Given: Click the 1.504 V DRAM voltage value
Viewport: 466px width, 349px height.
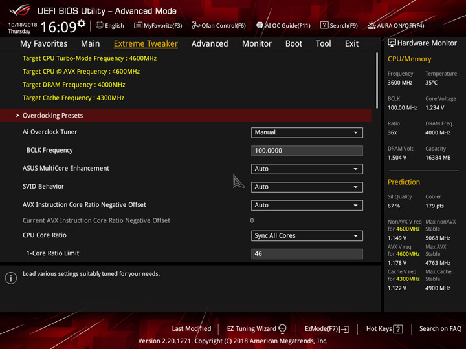Looking at the screenshot, I should pyautogui.click(x=397, y=158).
